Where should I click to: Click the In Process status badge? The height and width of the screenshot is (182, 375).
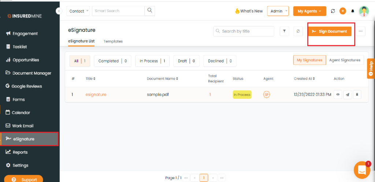(x=242, y=95)
